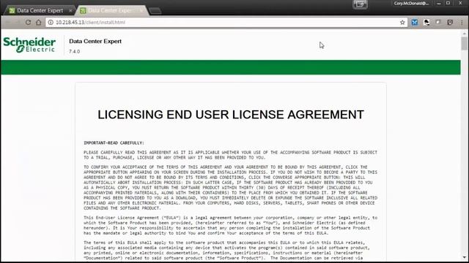469x263 pixels.
Task: Click the paragraph starting PLEASE CAREFULLY READ
Action: [x=230, y=155]
